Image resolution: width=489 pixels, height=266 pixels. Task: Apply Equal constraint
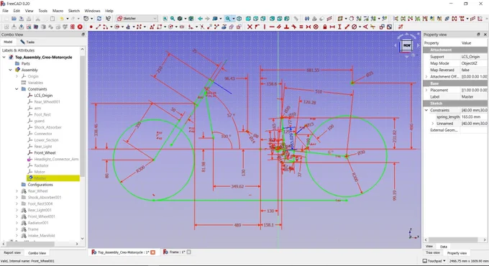coord(301,27)
